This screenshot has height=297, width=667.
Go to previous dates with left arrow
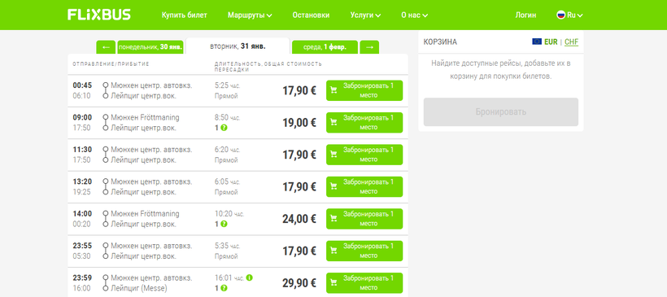(x=106, y=47)
